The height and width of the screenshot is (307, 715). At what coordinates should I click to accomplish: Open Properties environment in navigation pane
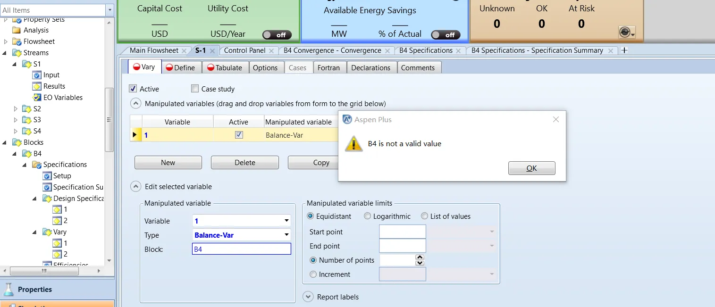34,290
